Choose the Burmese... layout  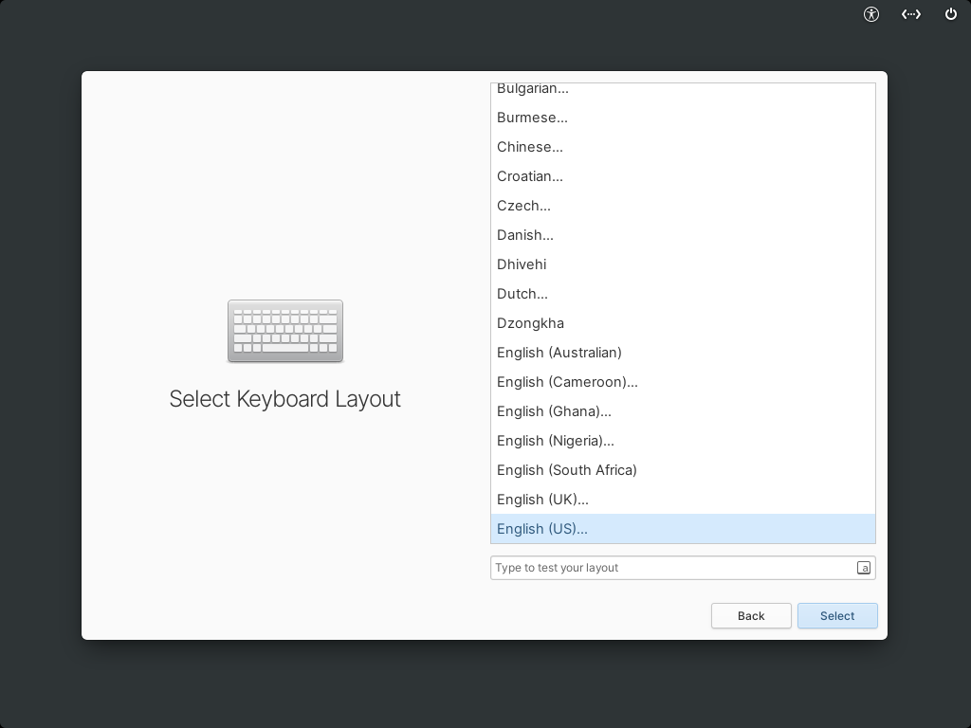(x=683, y=118)
